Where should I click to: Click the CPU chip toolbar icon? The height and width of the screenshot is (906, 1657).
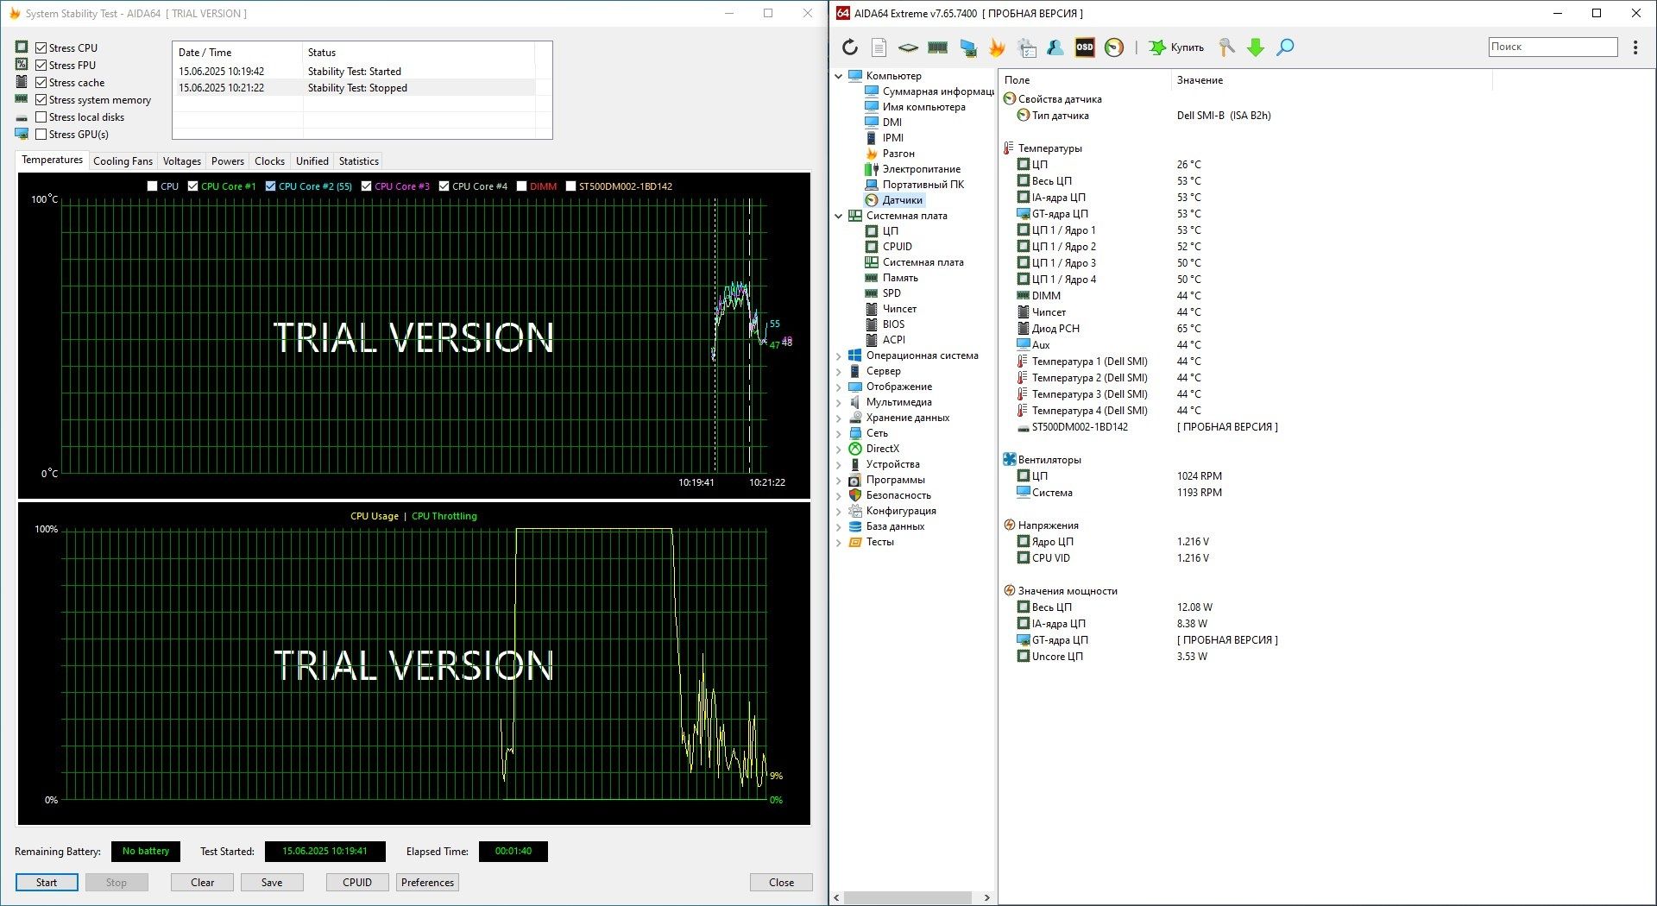(908, 47)
